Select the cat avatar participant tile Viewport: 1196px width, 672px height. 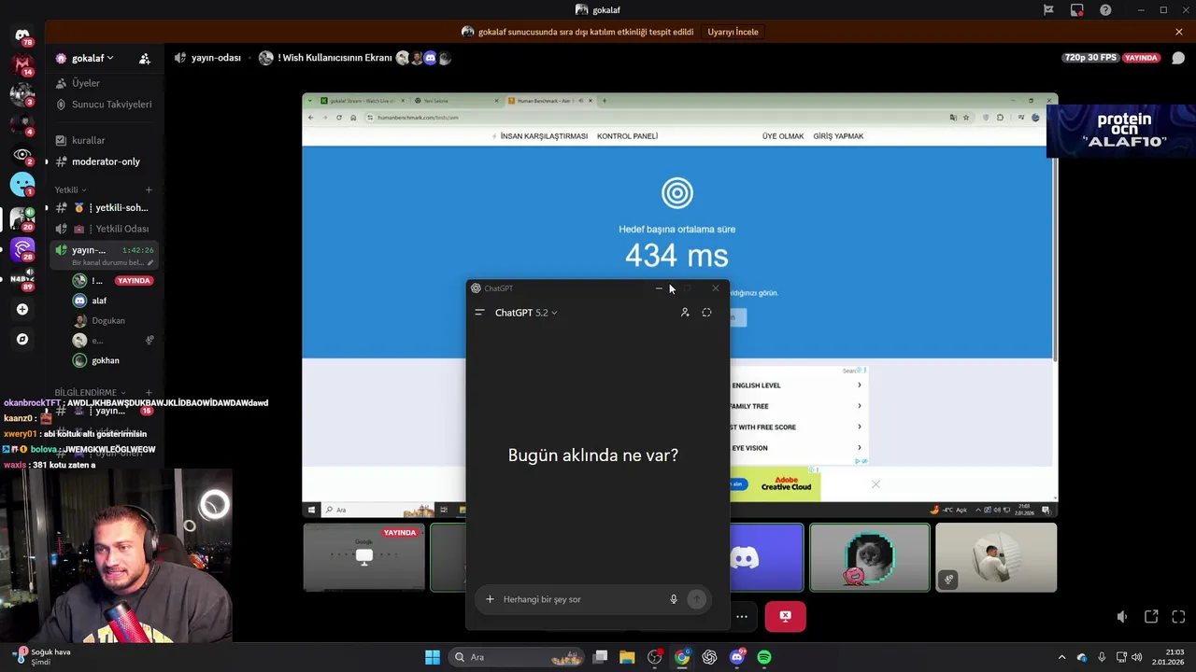pyautogui.click(x=870, y=557)
